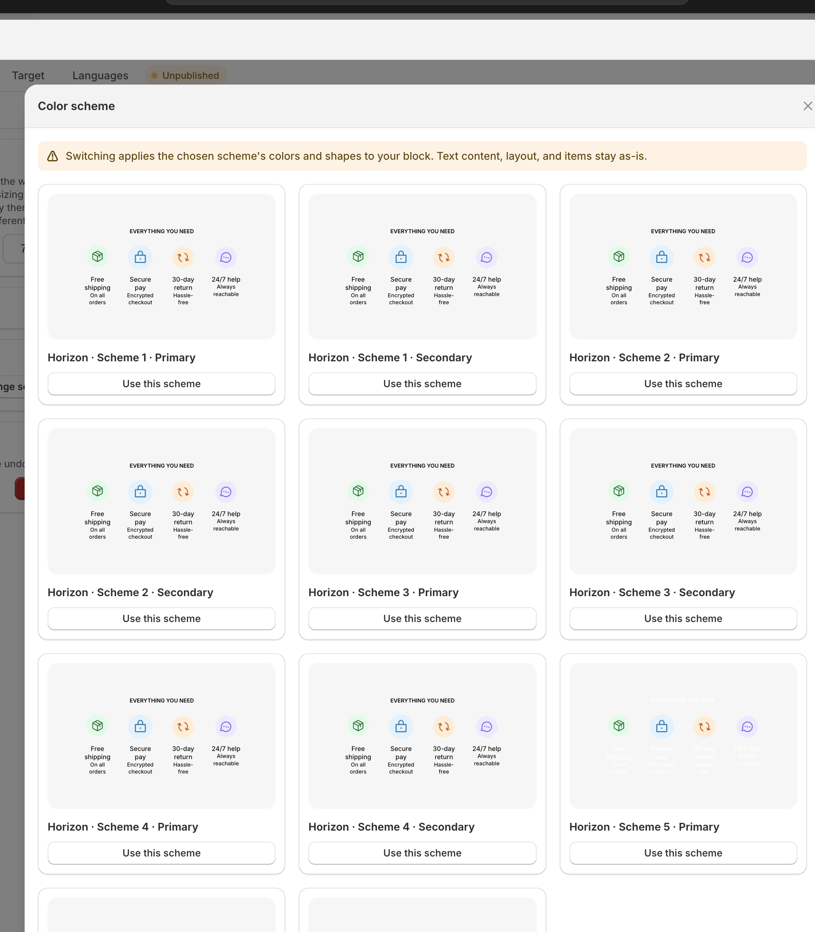The image size is (815, 932).
Task: Click the "Horizon · Scheme 2 · Secondary" title
Action: click(131, 592)
